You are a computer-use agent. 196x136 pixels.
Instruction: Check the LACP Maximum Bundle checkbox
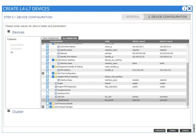(47, 103)
